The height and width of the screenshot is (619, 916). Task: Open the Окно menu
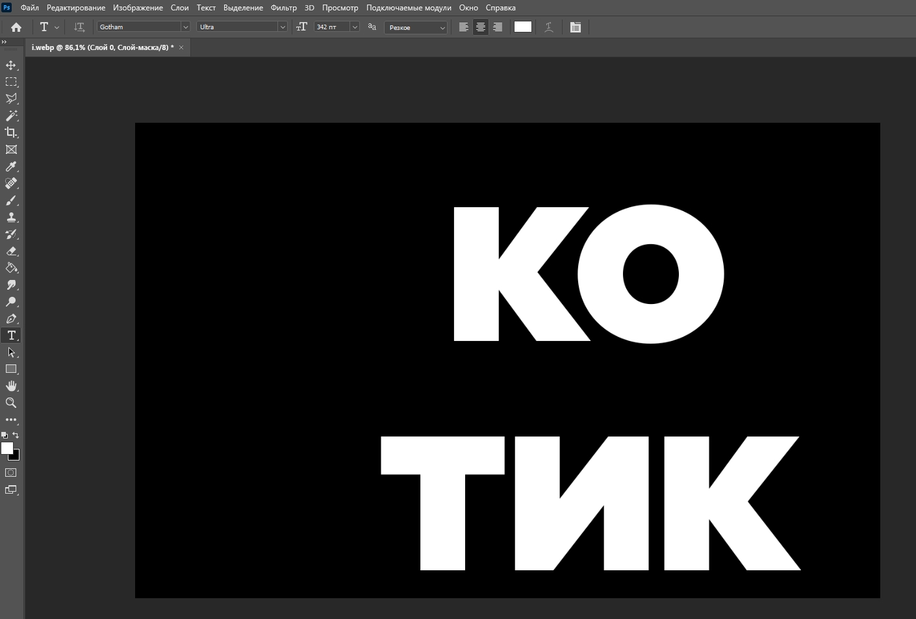(x=468, y=8)
